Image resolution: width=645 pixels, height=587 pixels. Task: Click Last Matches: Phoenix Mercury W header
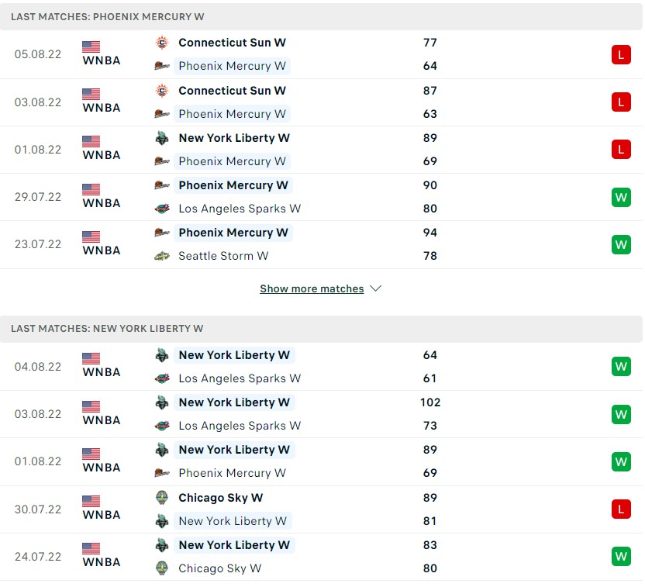pos(108,16)
